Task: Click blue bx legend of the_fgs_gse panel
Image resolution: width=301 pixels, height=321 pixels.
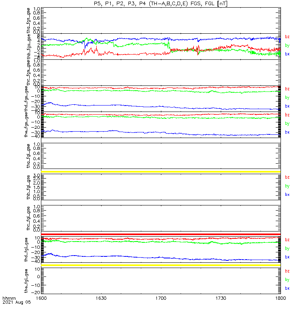Action: 287,132
